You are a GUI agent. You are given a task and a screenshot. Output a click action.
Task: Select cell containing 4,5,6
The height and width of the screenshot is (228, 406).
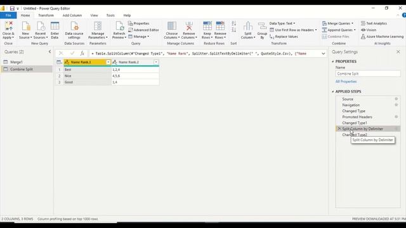point(135,76)
